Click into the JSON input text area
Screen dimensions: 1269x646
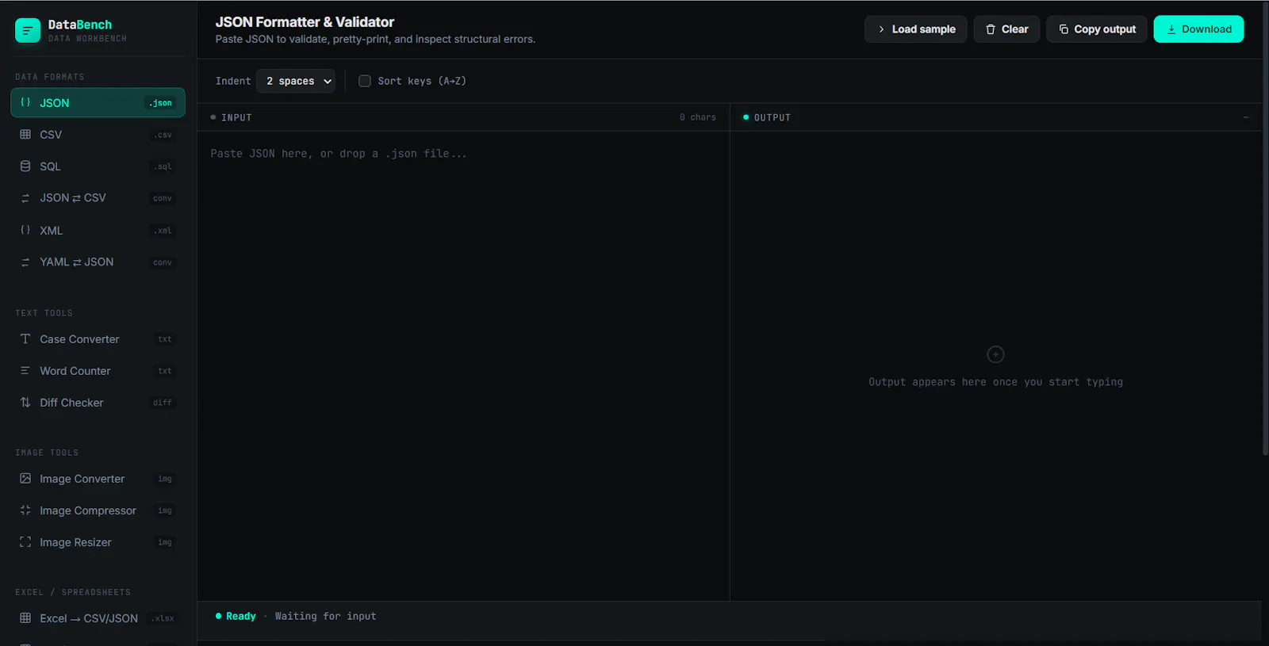point(463,365)
